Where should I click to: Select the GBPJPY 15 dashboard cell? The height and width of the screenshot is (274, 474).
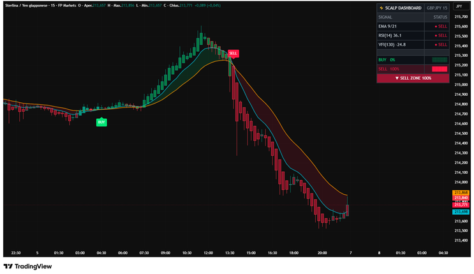[x=437, y=8]
